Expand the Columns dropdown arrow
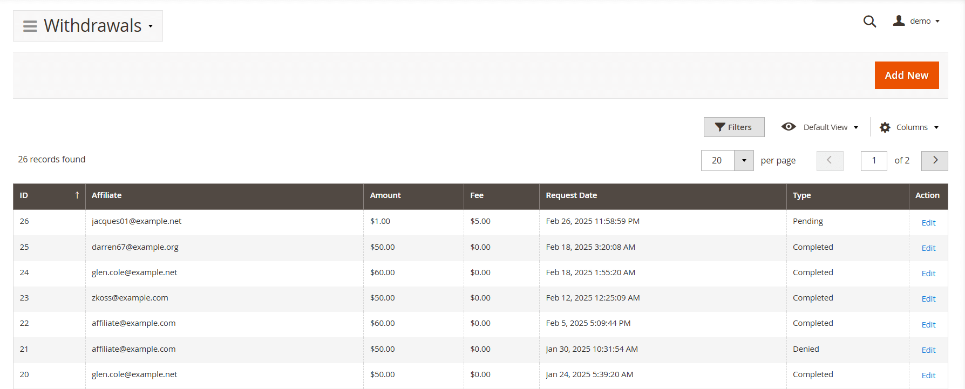 click(x=936, y=127)
